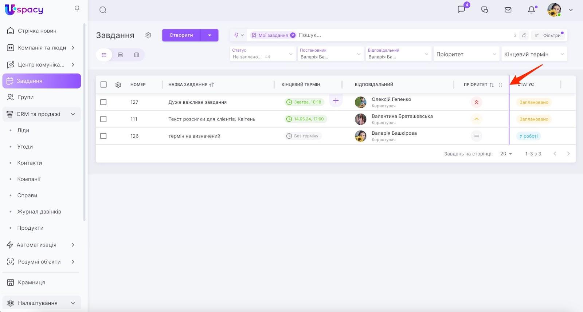This screenshot has height=312, width=583.
Task: Open global search magnifier icon
Action: click(x=103, y=10)
